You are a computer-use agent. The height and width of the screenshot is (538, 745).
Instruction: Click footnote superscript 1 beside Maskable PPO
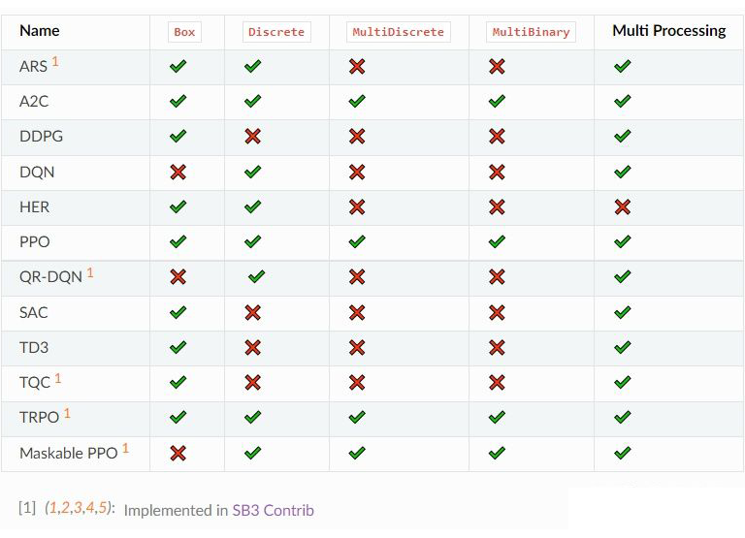pyautogui.click(x=125, y=448)
